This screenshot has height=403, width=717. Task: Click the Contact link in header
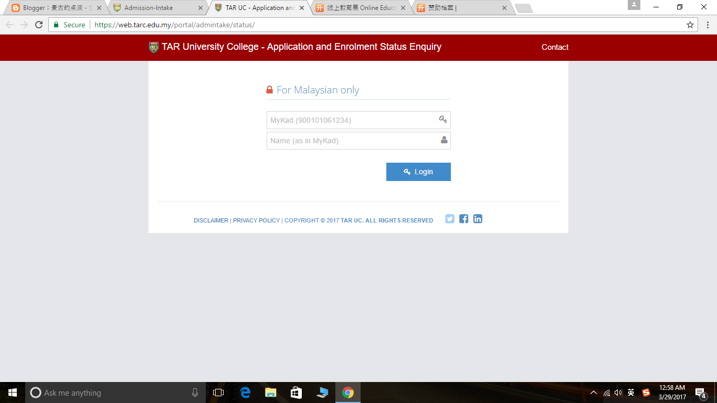(x=555, y=47)
